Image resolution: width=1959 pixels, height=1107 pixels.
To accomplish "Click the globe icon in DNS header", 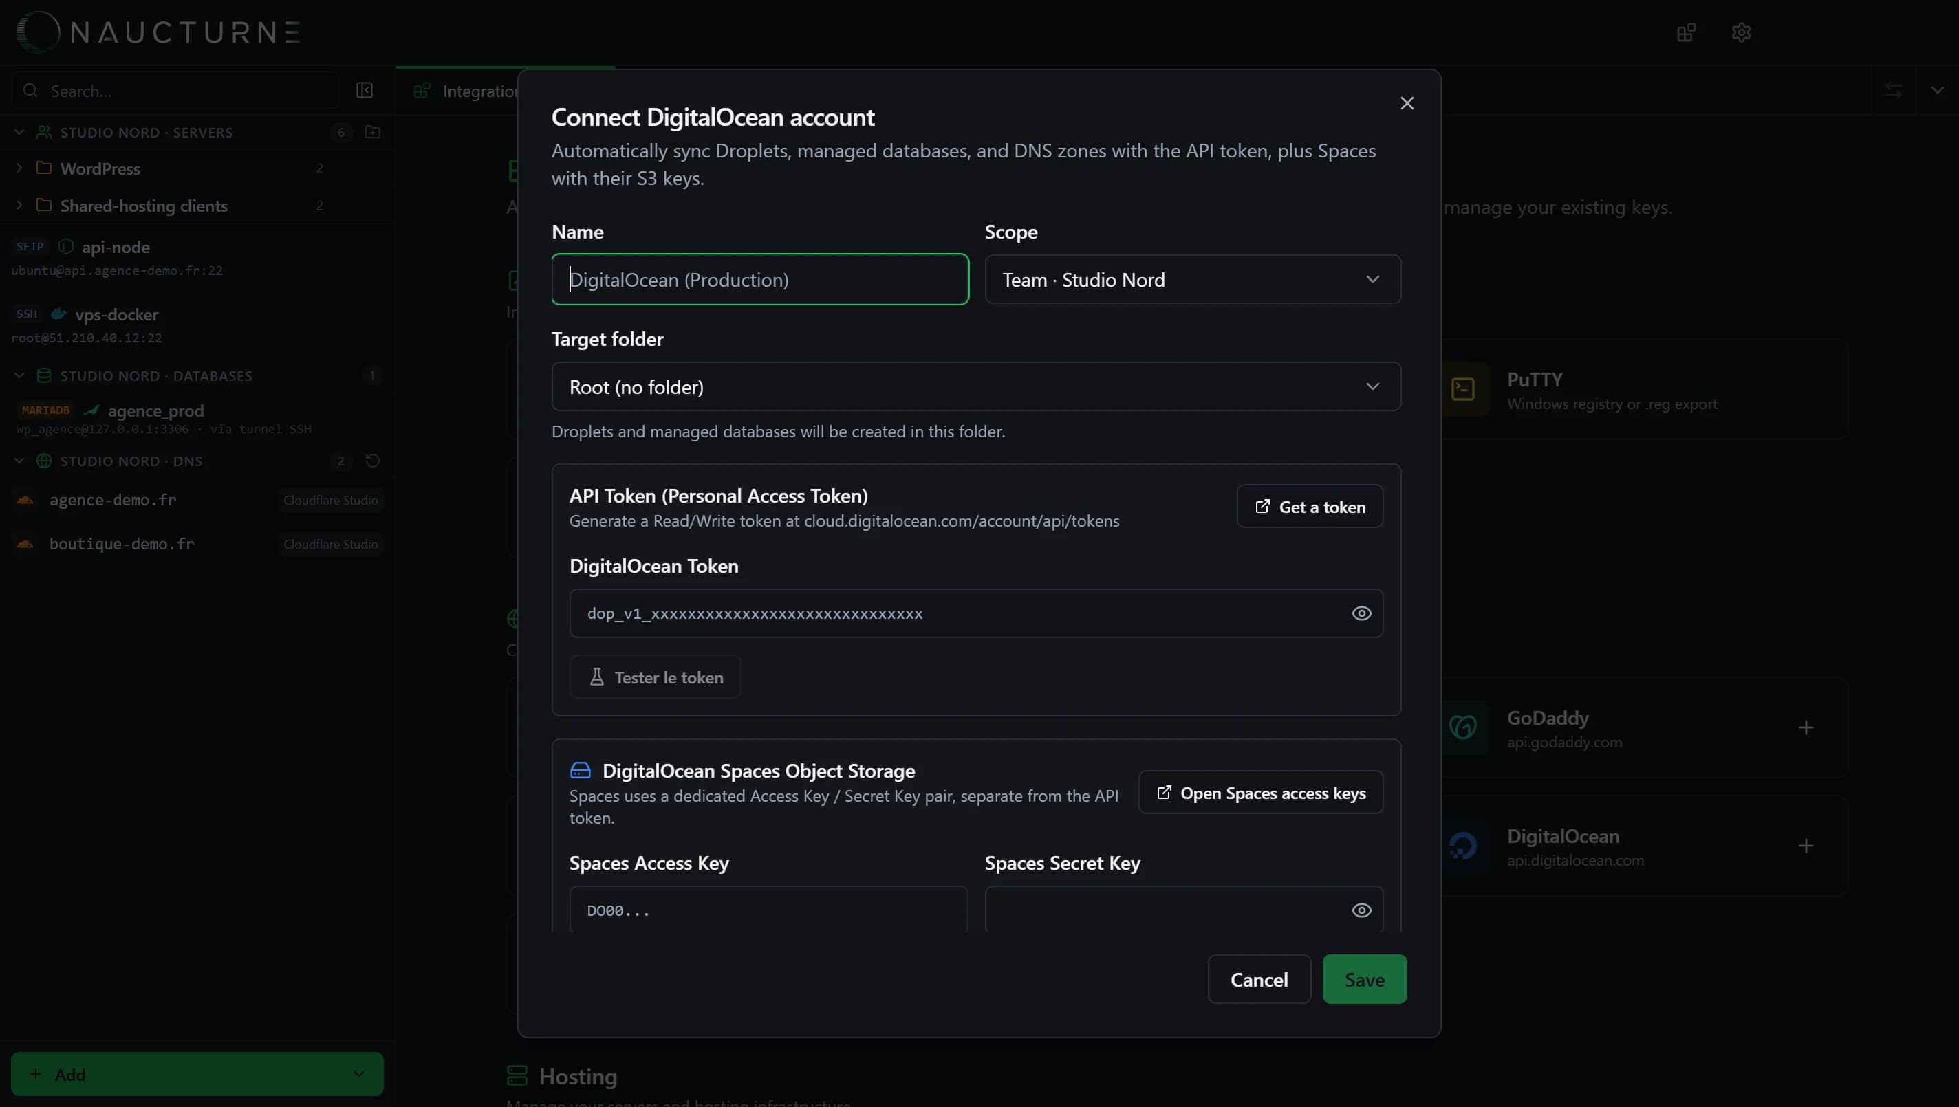I will click(x=44, y=461).
